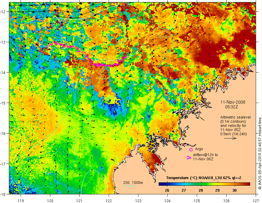The height and width of the screenshot is (203, 262).
Task: Click the 28 value on temperature scale
Action: click(201, 190)
